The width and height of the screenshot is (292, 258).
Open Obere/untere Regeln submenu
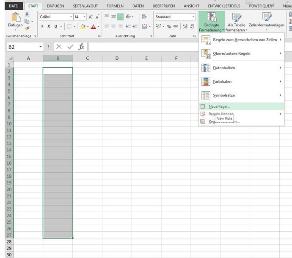(x=242, y=53)
